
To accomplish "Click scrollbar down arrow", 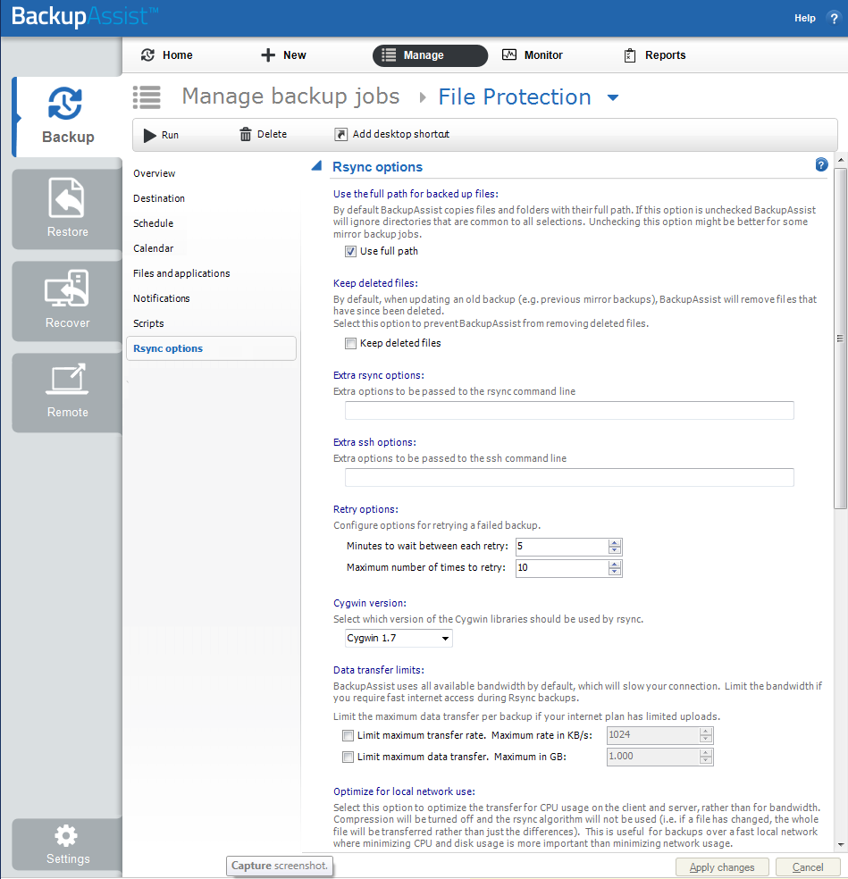I will [x=840, y=845].
